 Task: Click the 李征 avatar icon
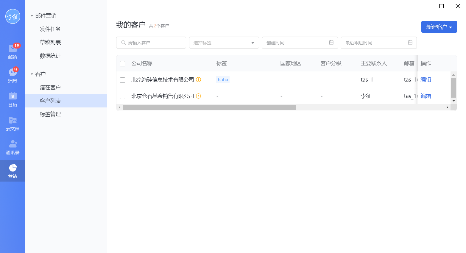(13, 17)
